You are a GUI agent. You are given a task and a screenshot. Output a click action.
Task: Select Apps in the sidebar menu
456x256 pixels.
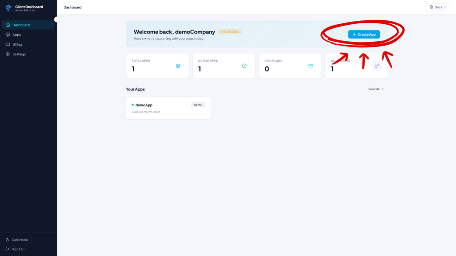coord(17,35)
